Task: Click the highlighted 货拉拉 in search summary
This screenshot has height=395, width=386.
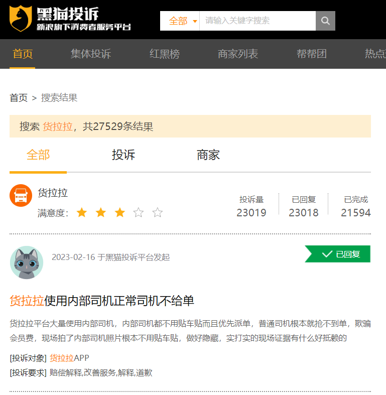Action: [58, 126]
